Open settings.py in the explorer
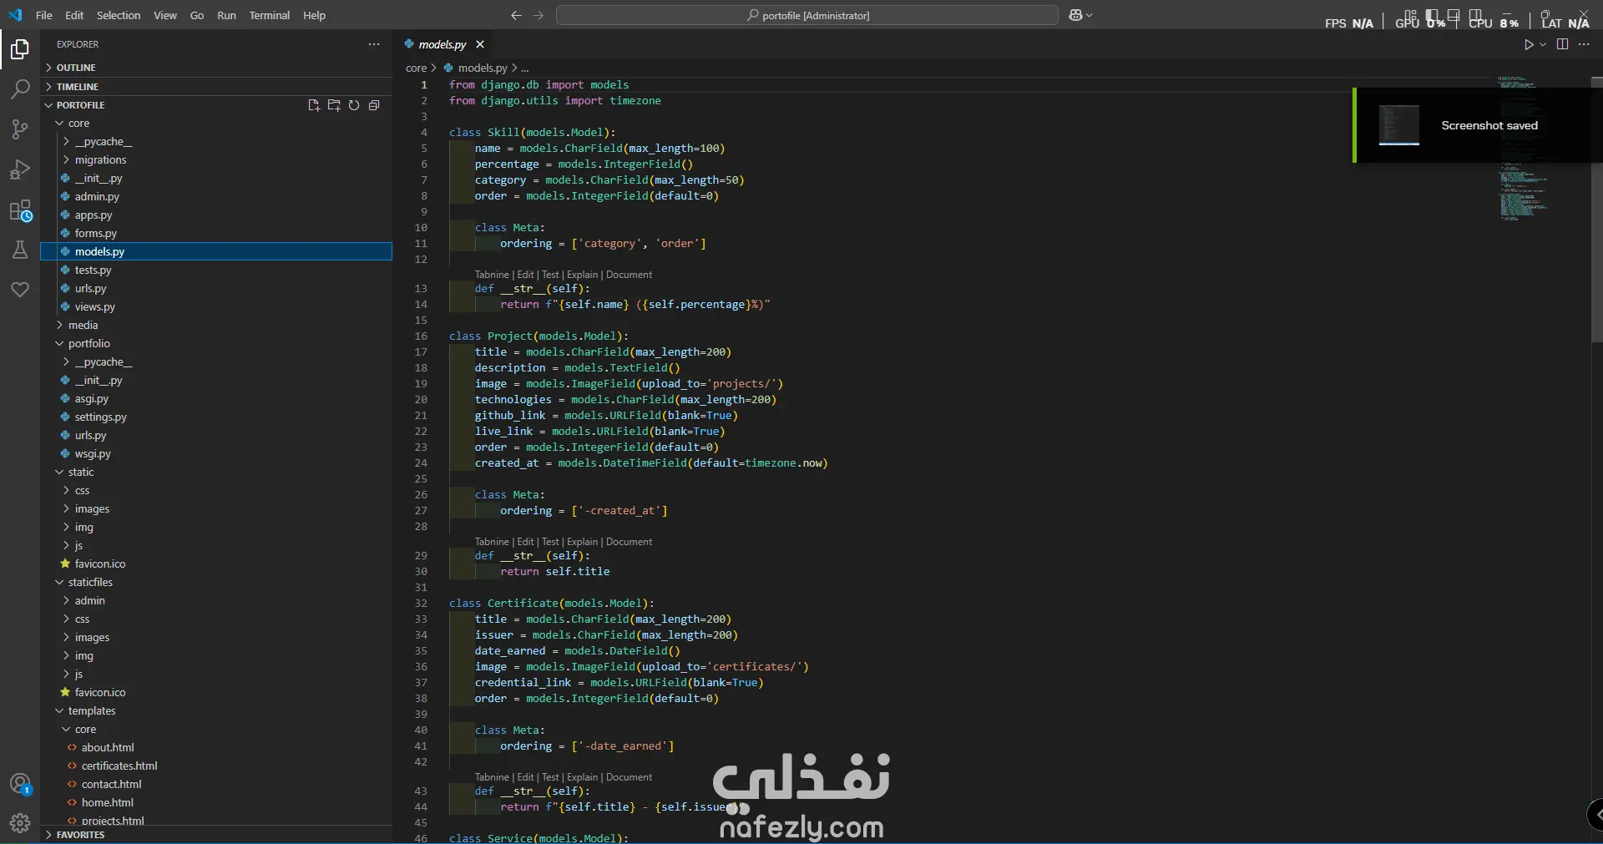1603x844 pixels. click(101, 417)
